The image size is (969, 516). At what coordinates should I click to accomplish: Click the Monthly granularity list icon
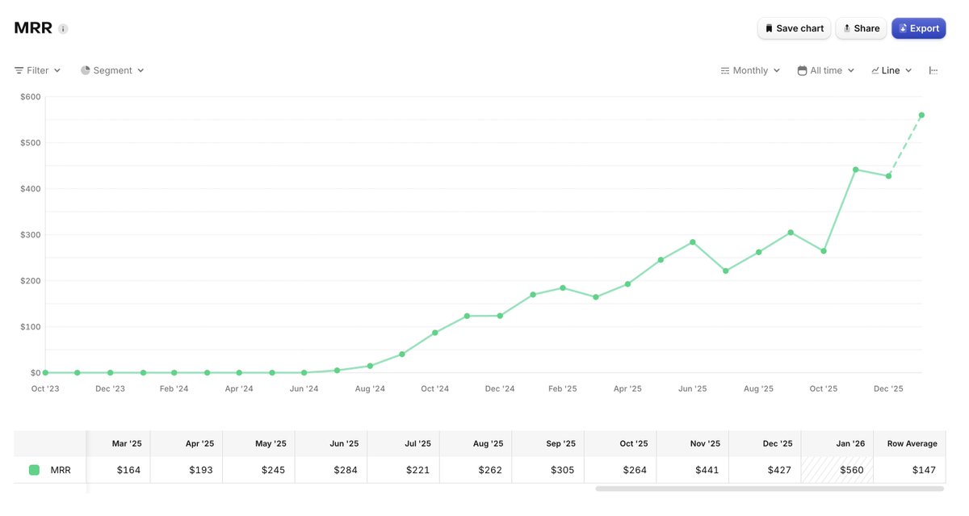point(724,69)
